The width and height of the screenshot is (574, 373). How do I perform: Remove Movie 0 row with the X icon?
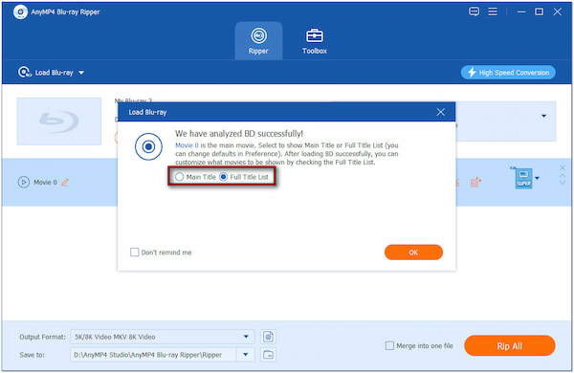coord(563,167)
